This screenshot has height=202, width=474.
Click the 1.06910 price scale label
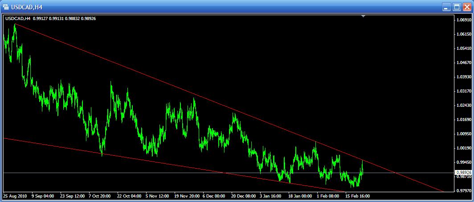pyautogui.click(x=463, y=20)
